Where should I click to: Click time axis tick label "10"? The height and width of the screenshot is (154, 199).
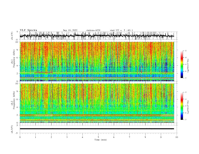point(177,137)
